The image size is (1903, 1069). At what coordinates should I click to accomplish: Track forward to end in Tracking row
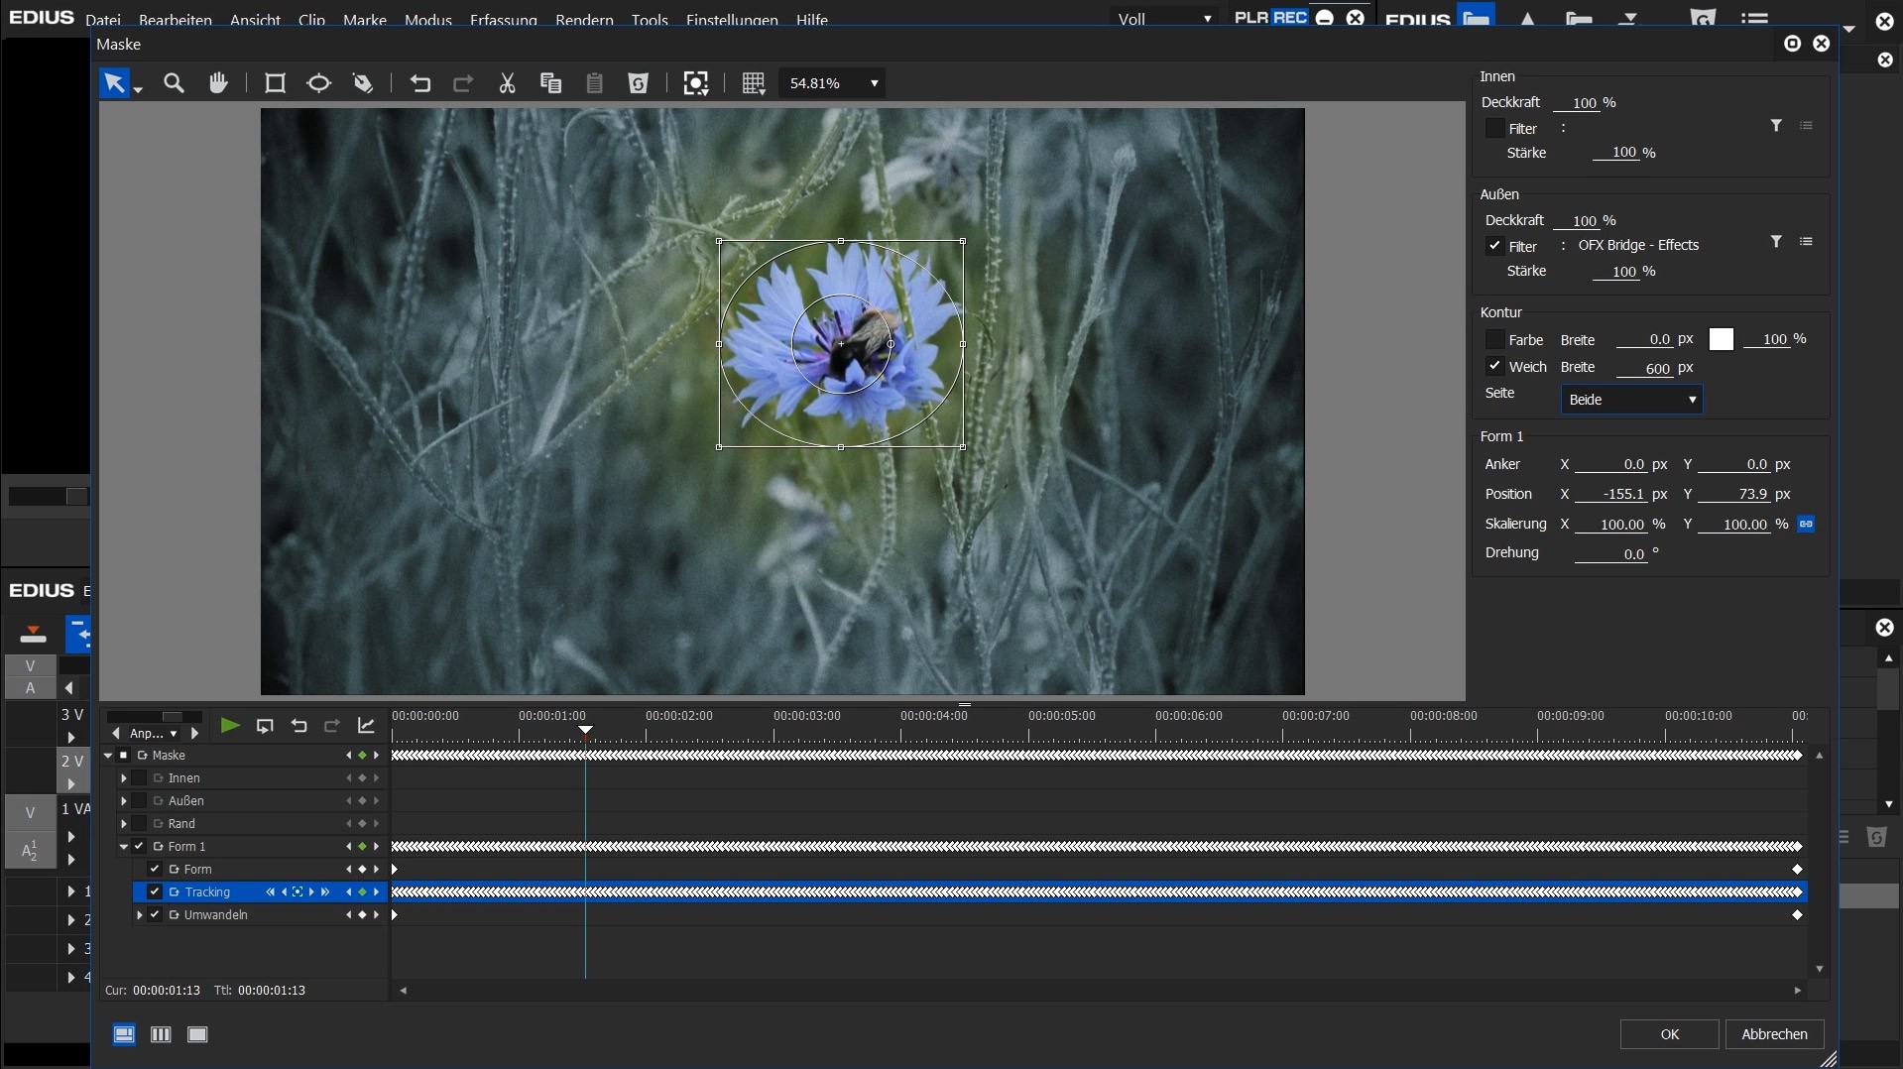tap(325, 892)
